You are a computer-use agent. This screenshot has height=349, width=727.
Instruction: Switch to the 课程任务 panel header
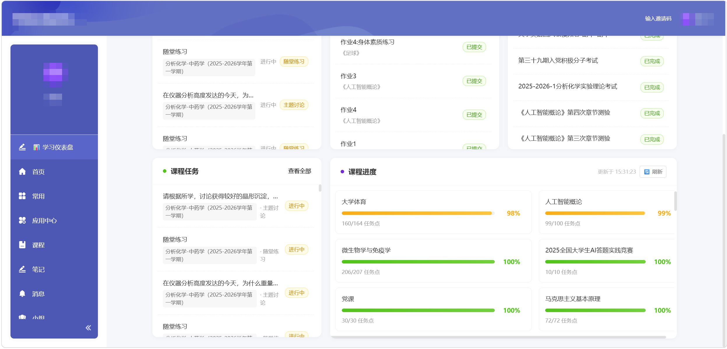(184, 171)
